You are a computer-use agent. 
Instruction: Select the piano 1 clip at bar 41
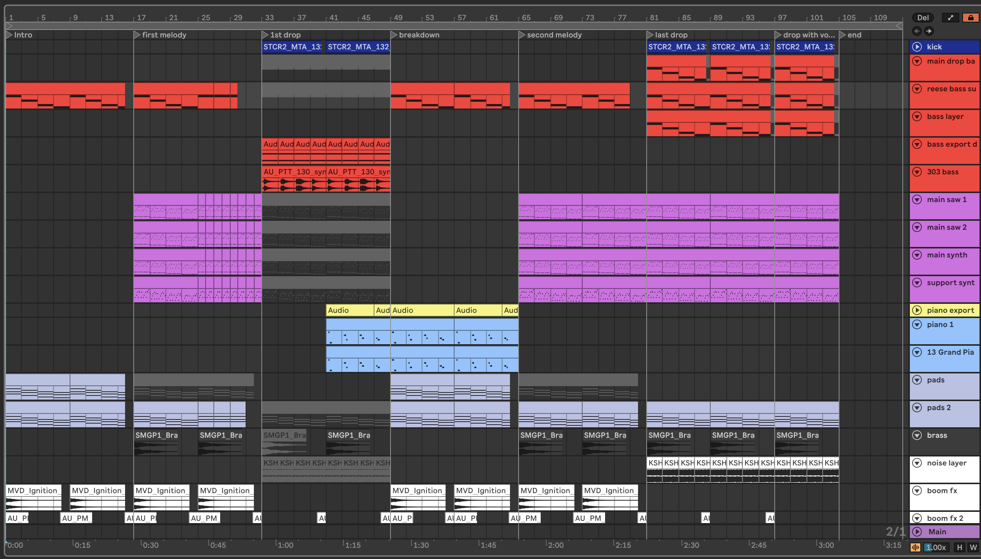click(358, 332)
